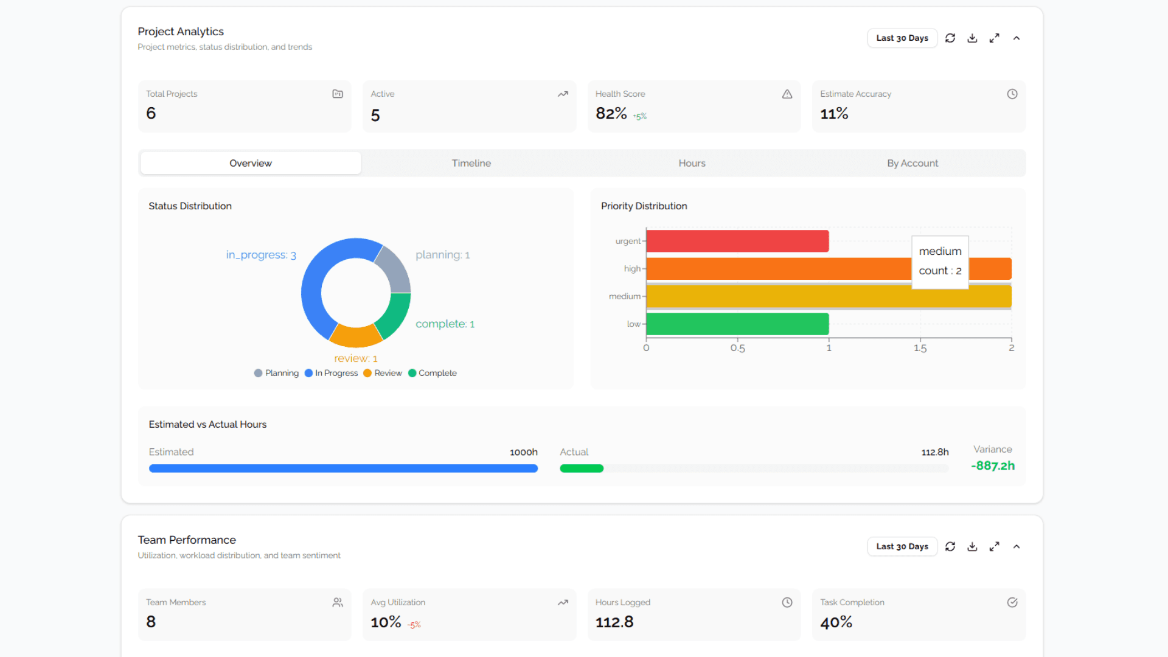The image size is (1168, 657).
Task: Click the 'planning: 1' chart label
Action: (x=443, y=255)
